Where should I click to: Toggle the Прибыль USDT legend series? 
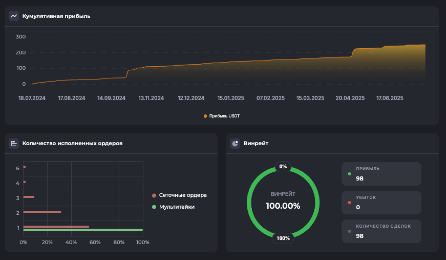222,116
